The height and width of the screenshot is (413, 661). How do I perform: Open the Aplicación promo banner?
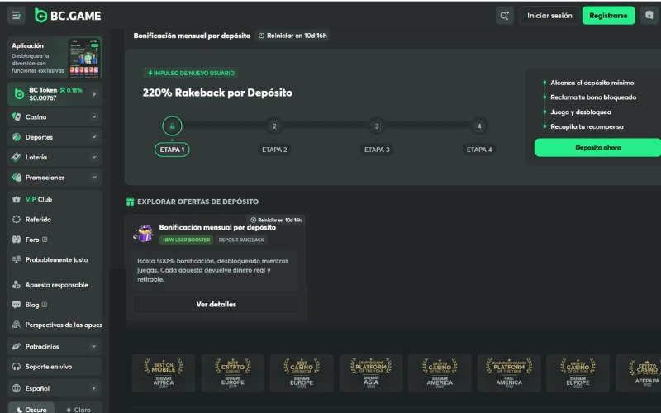click(x=55, y=58)
